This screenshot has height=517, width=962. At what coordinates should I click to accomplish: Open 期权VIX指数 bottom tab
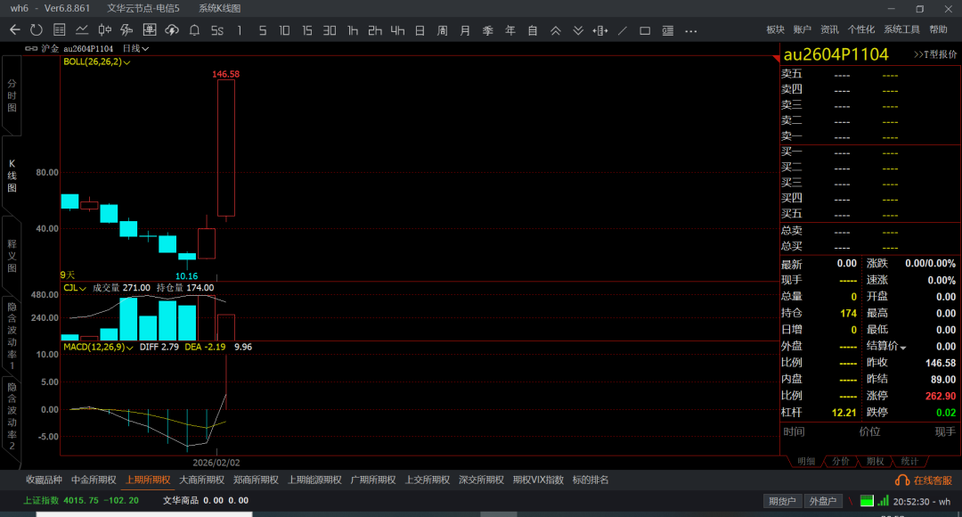[x=538, y=480]
